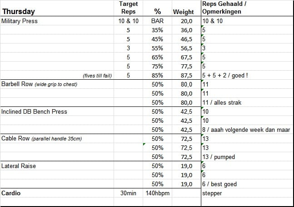Viewport: 294px width, 207px height.
Task: Select the '13 / pumped' remark cell
Action: pos(219,157)
